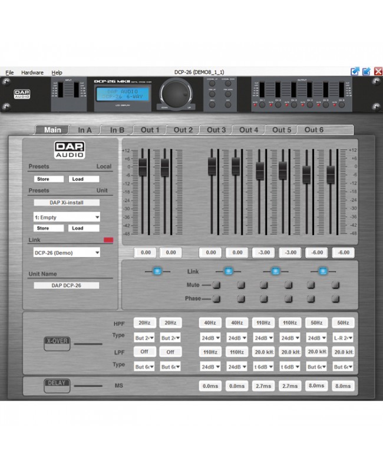
Task: Invert phase on output channel 5
Action: [x=311, y=299]
